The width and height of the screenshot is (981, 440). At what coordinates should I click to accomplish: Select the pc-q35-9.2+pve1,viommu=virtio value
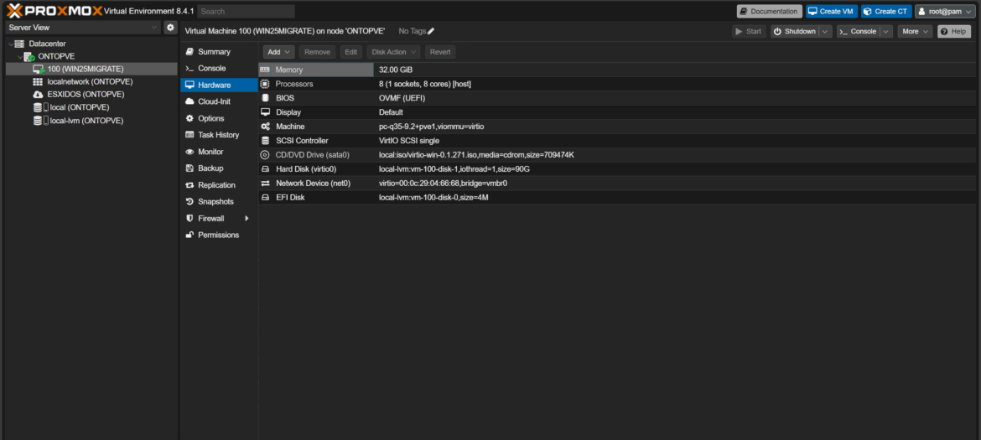[432, 127]
